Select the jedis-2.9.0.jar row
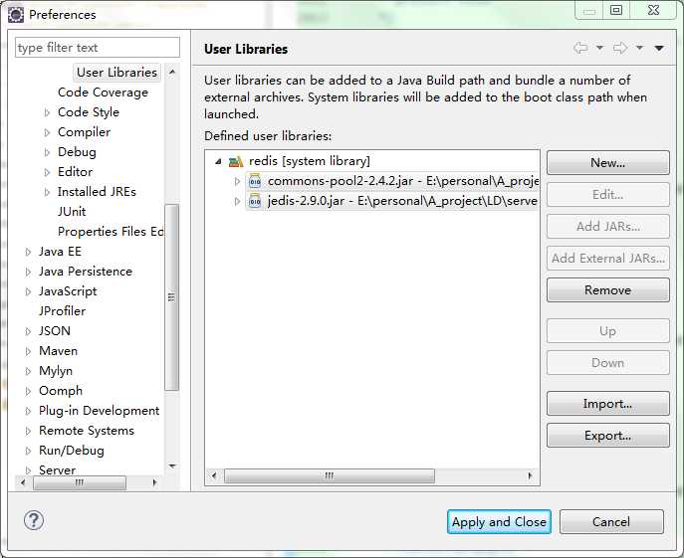The height and width of the screenshot is (558, 684). click(x=402, y=201)
